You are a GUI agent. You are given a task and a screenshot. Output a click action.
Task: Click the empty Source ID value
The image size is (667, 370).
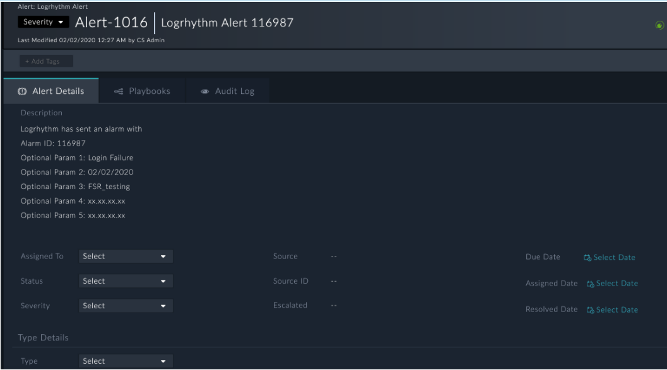click(x=334, y=281)
